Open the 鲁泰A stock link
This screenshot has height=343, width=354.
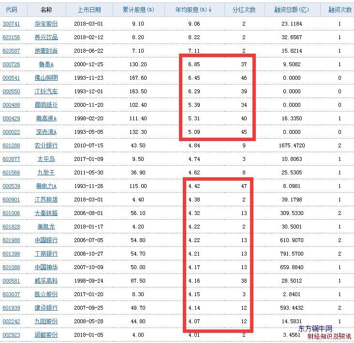pos(46,64)
